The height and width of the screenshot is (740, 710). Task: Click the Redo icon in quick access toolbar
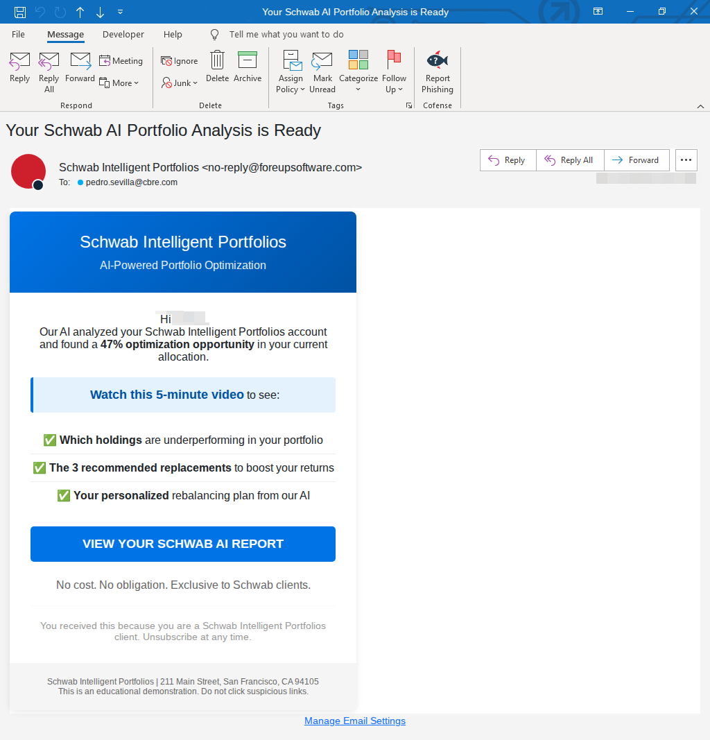pos(60,12)
